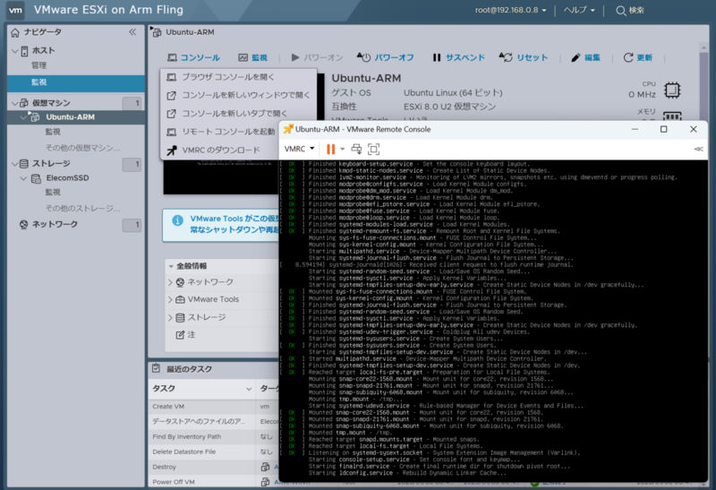Open the VMRC dropdown menu
This screenshot has width=716, height=490.
(299, 149)
